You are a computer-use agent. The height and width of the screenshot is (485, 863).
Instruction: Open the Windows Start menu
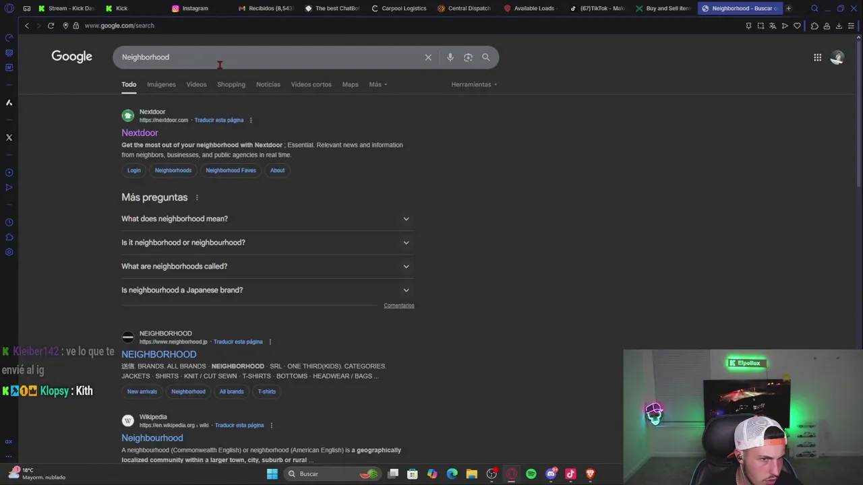tap(272, 474)
